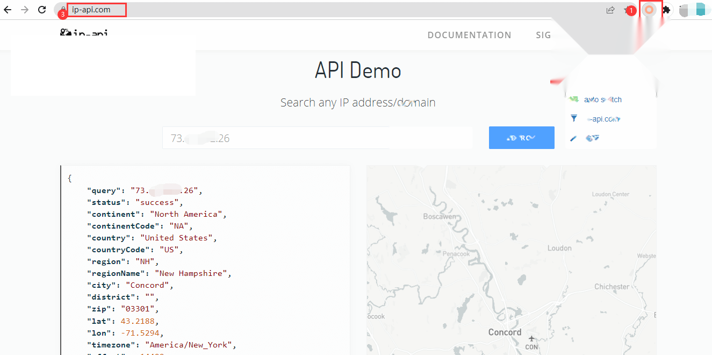The width and height of the screenshot is (712, 355).
Task: Open the DOCUMENTATION page link
Action: [469, 35]
